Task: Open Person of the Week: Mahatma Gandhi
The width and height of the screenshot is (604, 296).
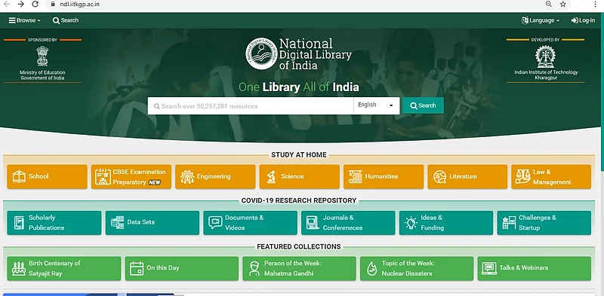Action: point(299,268)
